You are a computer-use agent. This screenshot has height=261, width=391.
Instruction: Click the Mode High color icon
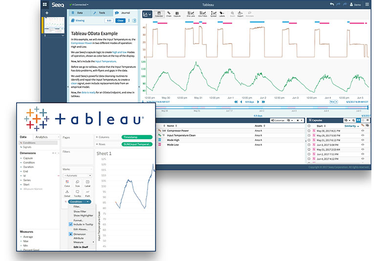[160, 140]
